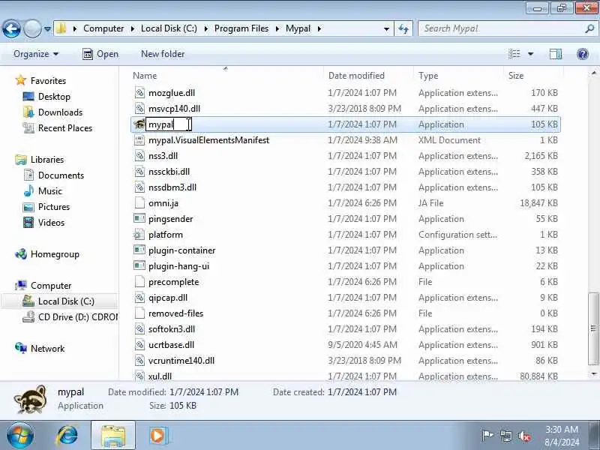Sort by the Date modified column header
Viewport: 600px width, 450px height.
(356, 76)
